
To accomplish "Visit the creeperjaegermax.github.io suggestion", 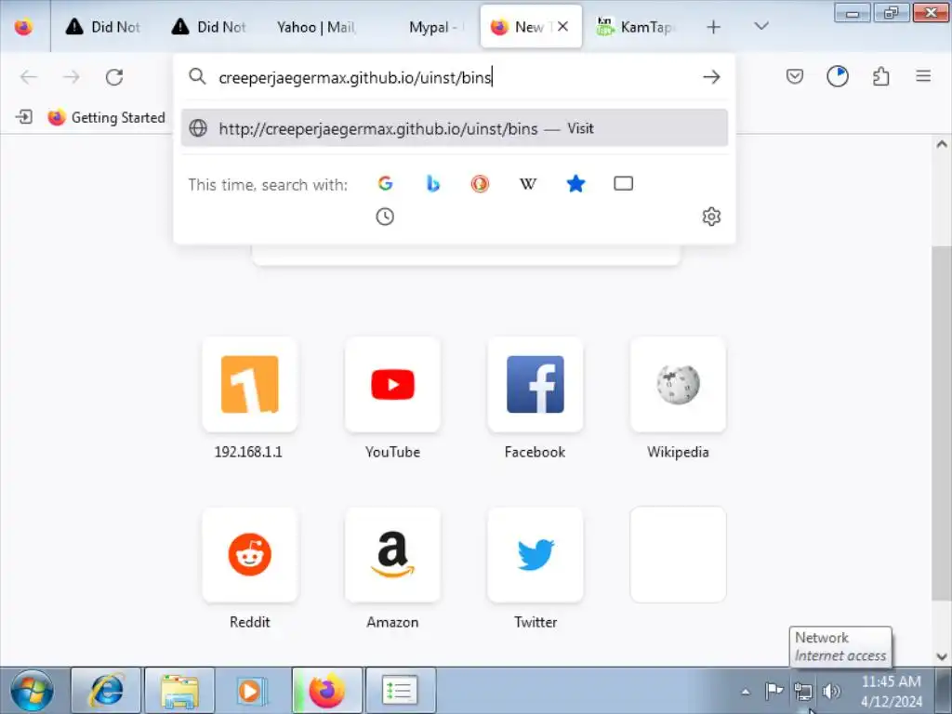I will point(454,128).
